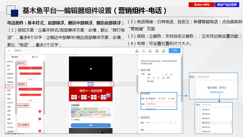Open the font size AI icon
The height and width of the screenshot is (137, 243).
coord(172,75)
